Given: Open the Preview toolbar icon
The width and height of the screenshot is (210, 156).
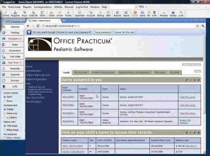Looking at the screenshot, I should pos(164,14).
